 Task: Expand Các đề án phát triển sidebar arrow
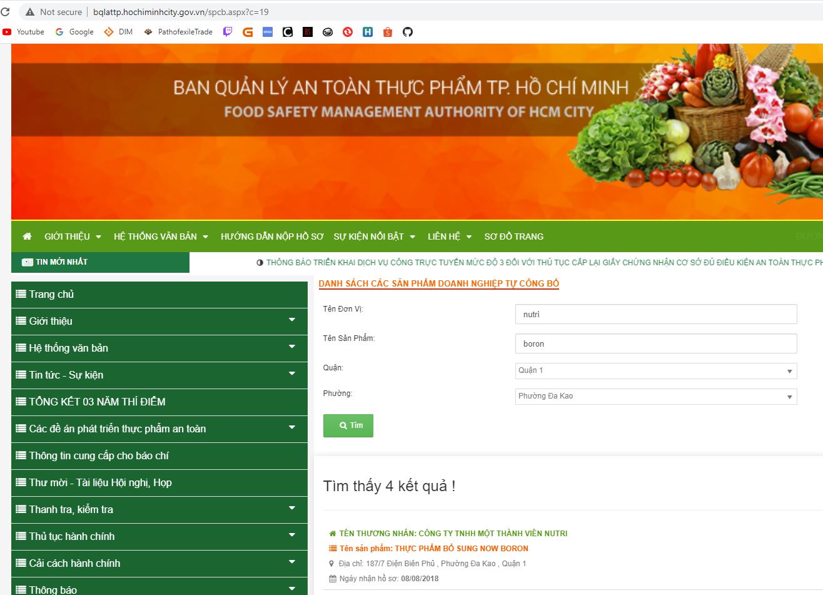click(291, 427)
